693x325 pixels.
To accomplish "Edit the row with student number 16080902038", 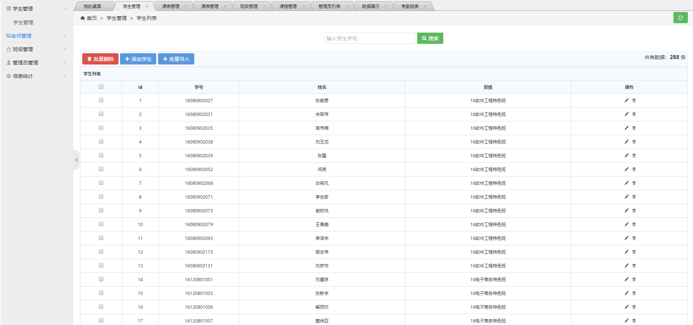I will 626,142.
